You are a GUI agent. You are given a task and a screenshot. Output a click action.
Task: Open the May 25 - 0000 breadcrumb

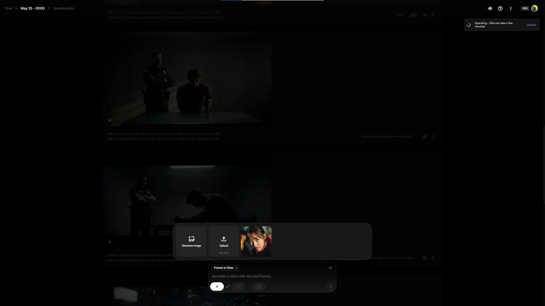coord(32,8)
